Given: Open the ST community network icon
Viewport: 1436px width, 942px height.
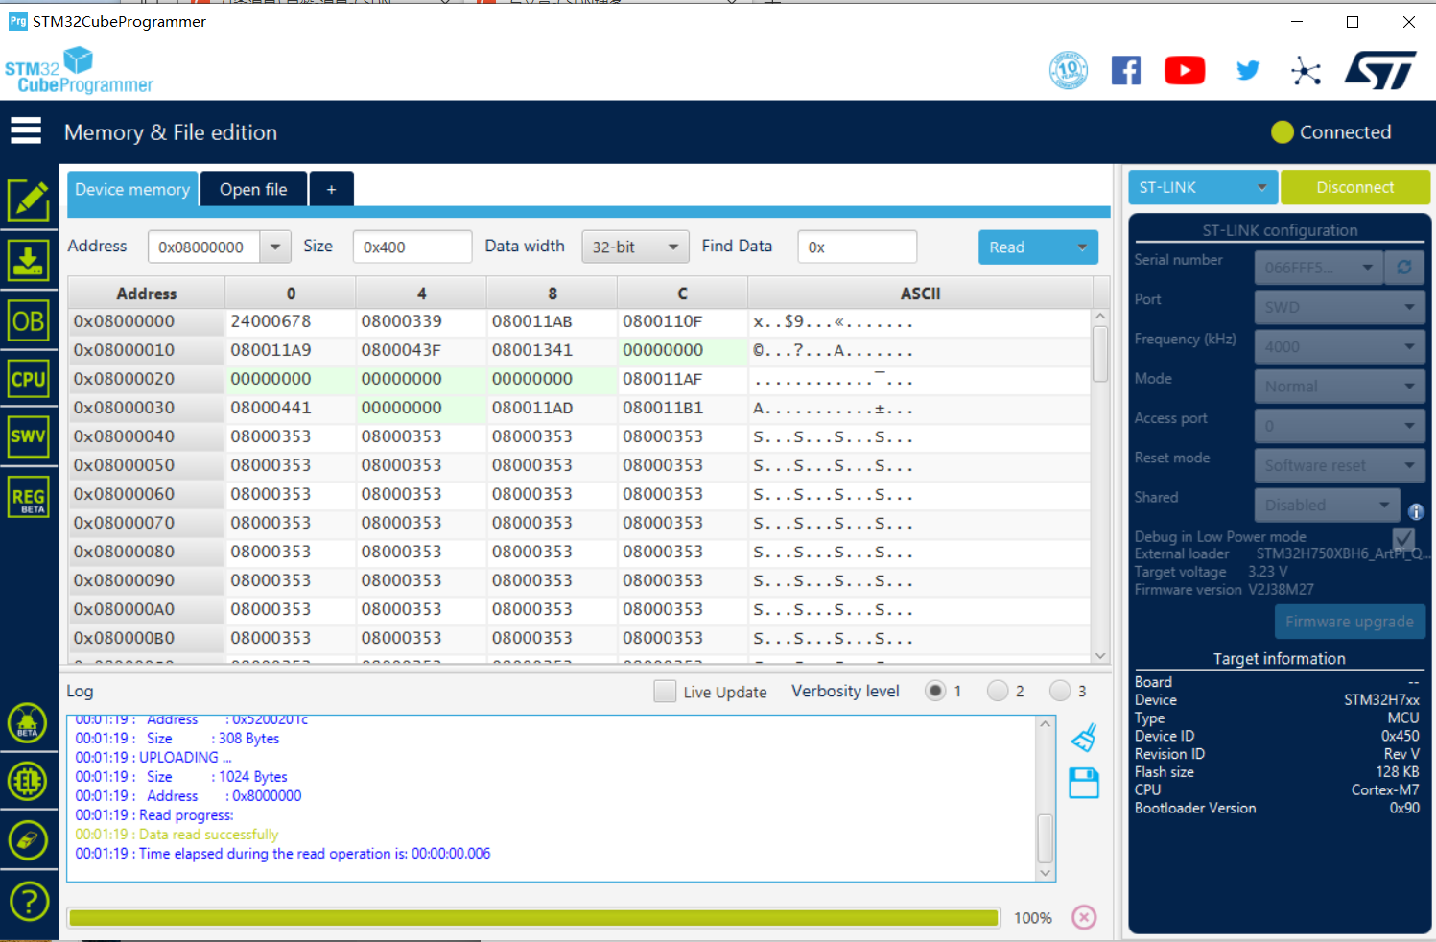Looking at the screenshot, I should coord(1306,71).
